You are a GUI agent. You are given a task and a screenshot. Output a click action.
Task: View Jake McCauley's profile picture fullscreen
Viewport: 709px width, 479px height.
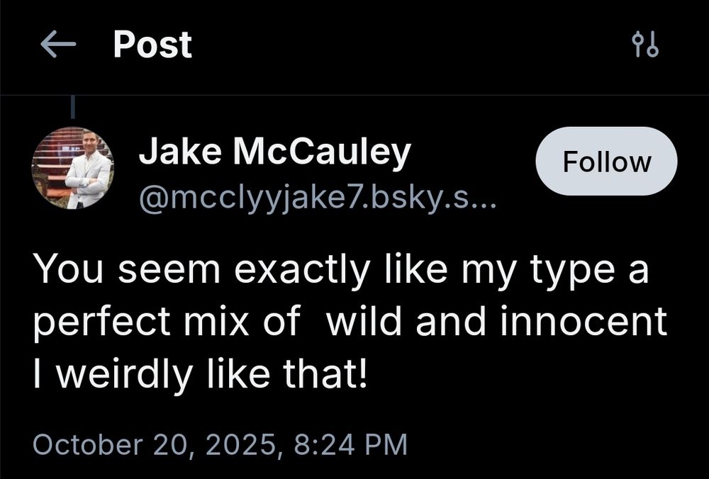[73, 168]
